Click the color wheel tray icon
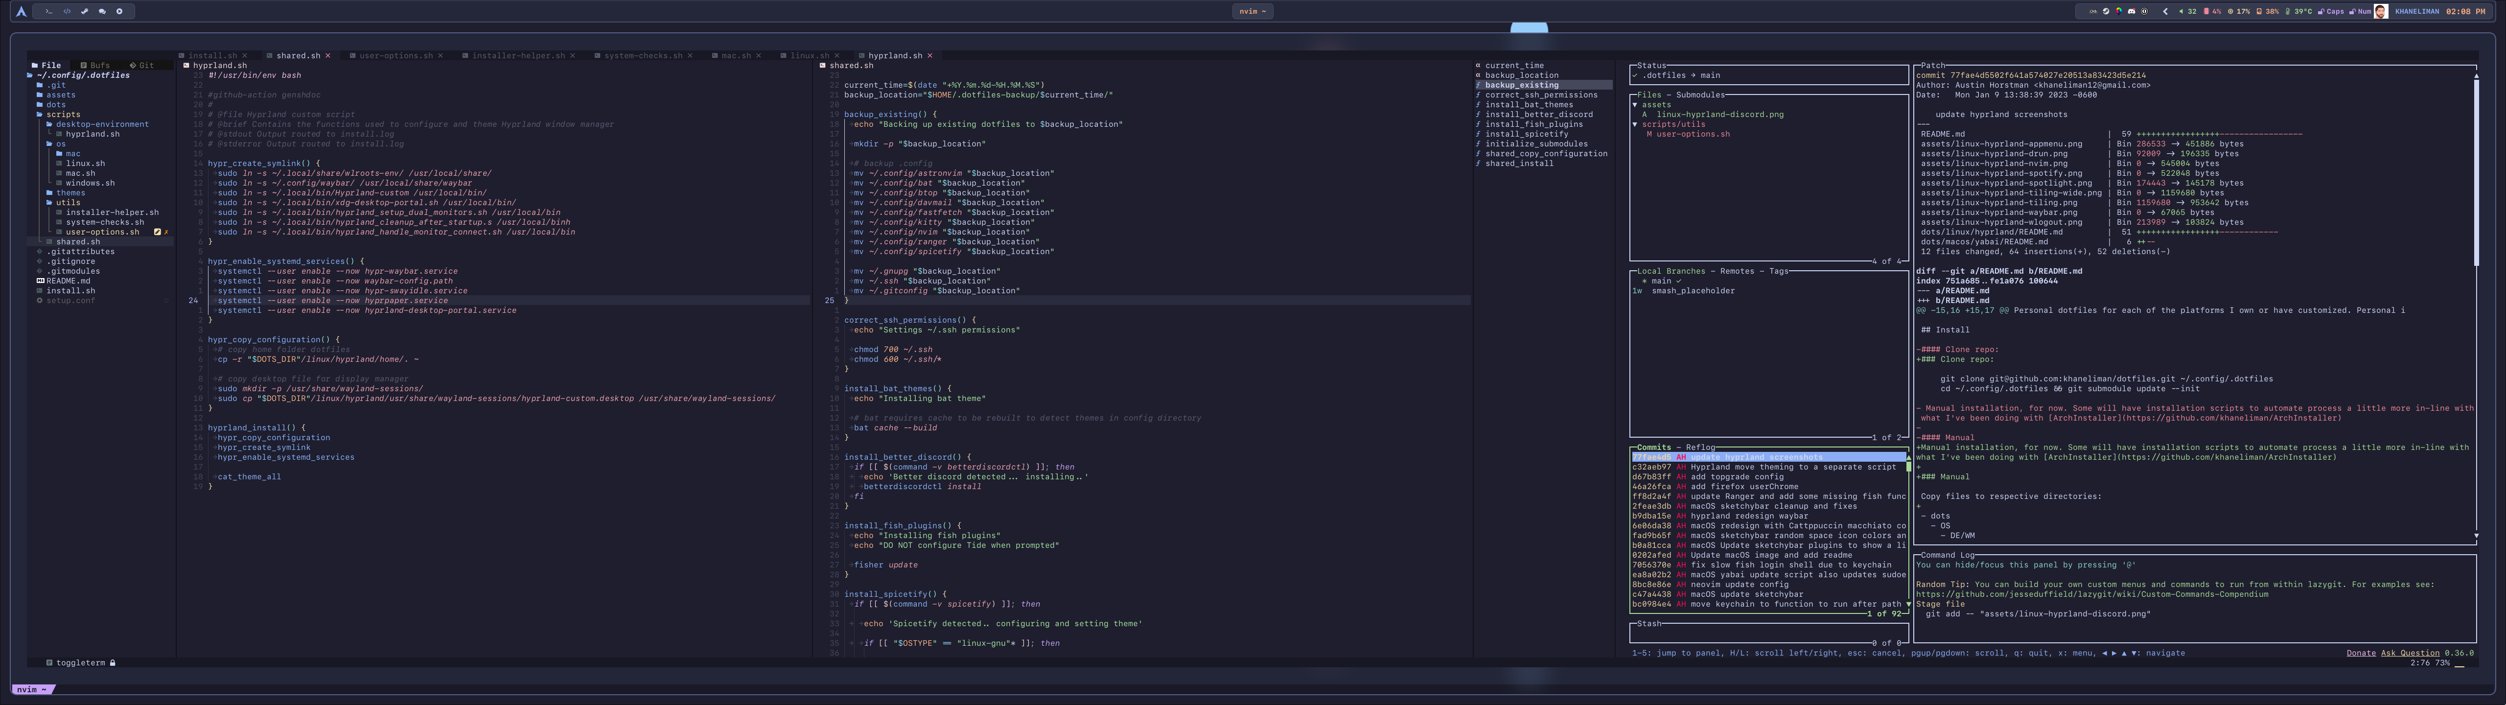Image resolution: width=2506 pixels, height=705 pixels. point(2119,12)
